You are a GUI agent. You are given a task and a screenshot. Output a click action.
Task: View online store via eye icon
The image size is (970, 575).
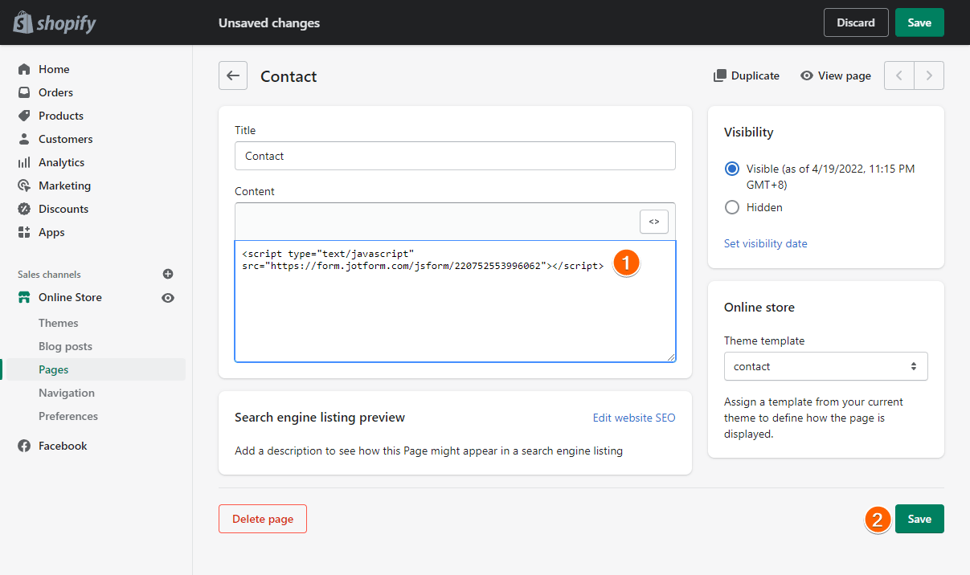[x=168, y=298]
